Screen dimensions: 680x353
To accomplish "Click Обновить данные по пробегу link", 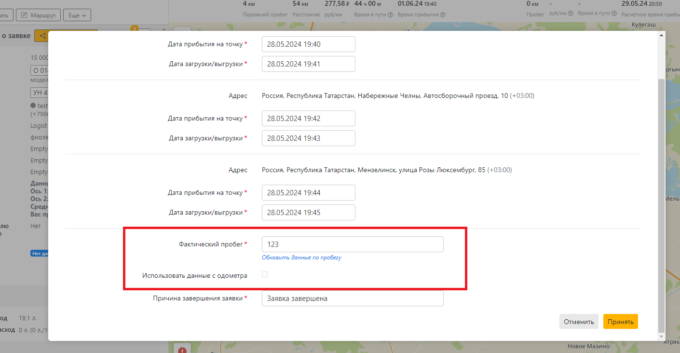I will coord(301,258).
